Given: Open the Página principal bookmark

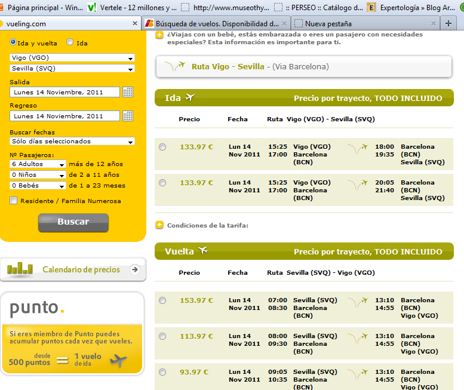Looking at the screenshot, I should coord(42,7).
